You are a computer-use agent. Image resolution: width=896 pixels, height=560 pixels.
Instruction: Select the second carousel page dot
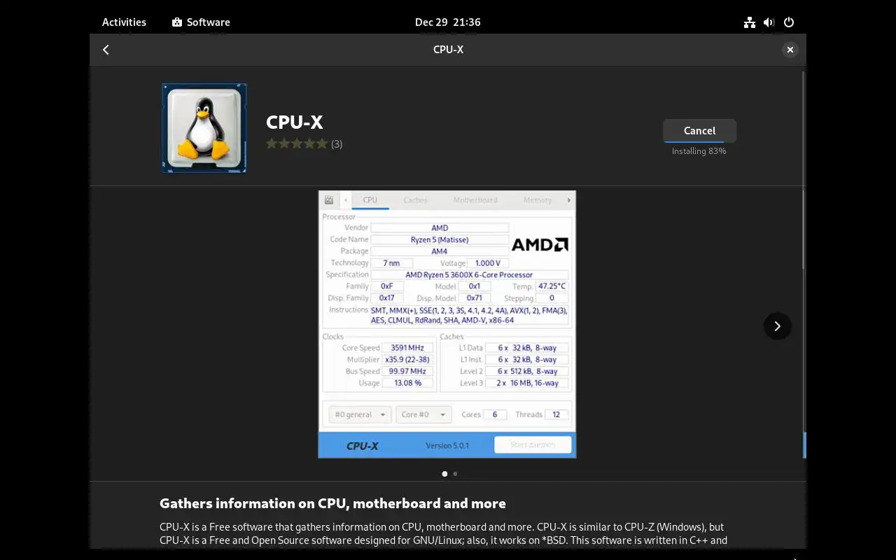coord(455,474)
